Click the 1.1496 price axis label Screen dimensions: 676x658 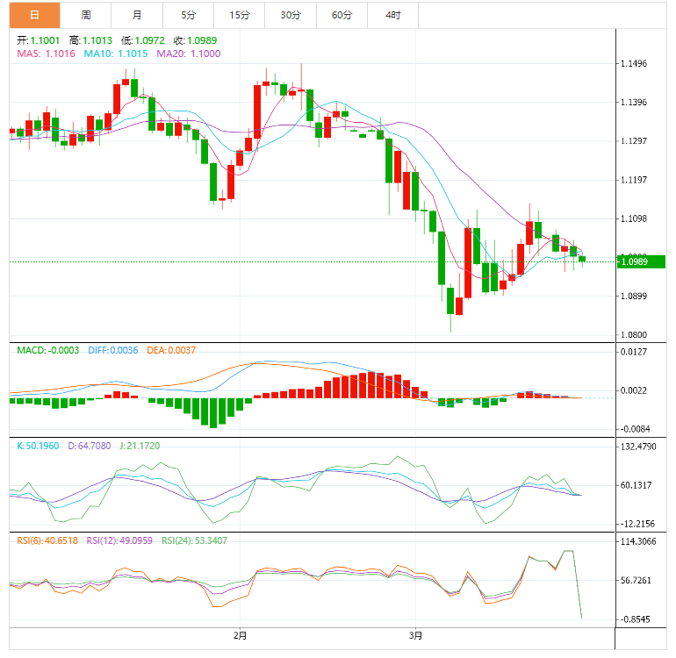point(633,64)
